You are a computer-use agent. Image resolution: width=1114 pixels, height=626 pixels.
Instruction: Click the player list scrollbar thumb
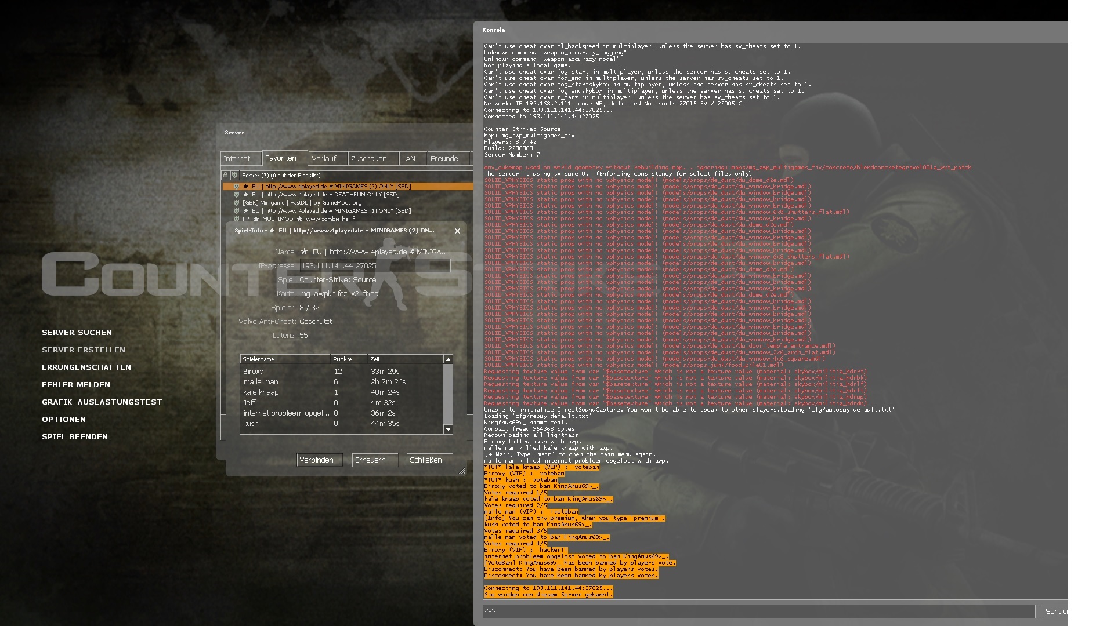coord(448,394)
